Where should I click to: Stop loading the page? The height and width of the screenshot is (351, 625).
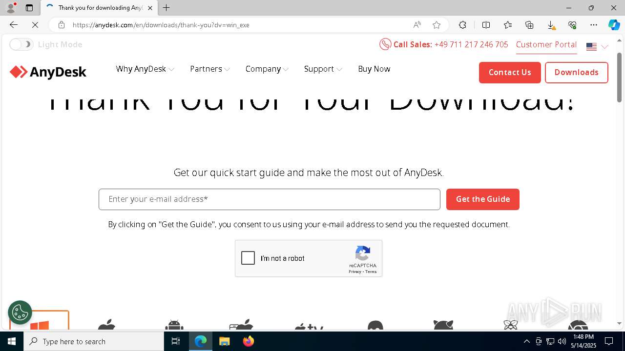click(35, 25)
